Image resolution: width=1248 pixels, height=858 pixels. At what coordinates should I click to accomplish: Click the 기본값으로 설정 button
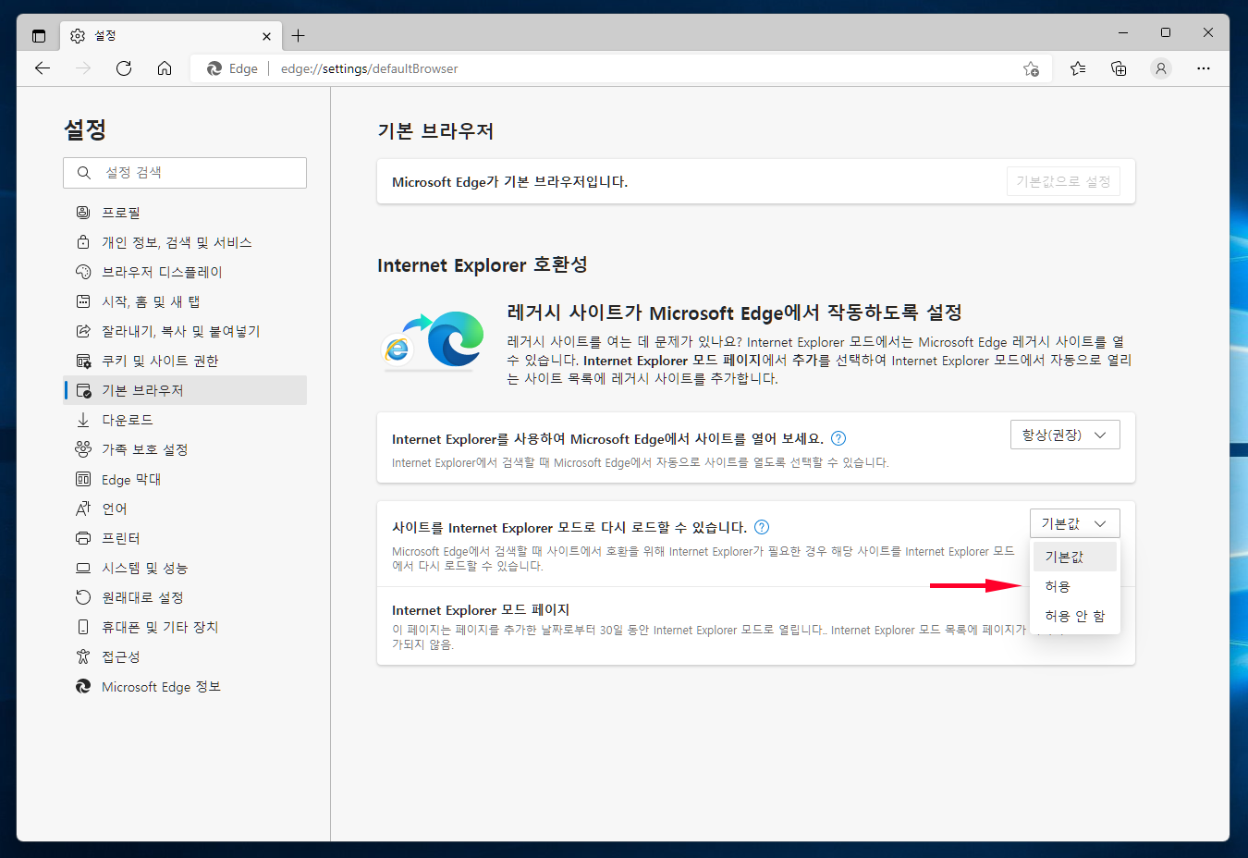pyautogui.click(x=1063, y=181)
